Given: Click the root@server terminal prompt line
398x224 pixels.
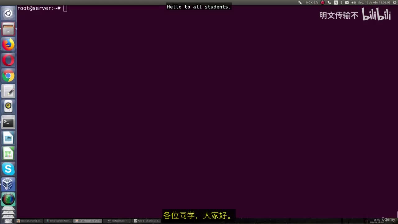Looking at the screenshot, I should [42, 8].
